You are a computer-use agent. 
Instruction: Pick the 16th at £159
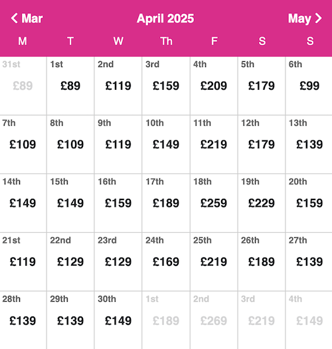[x=118, y=203]
